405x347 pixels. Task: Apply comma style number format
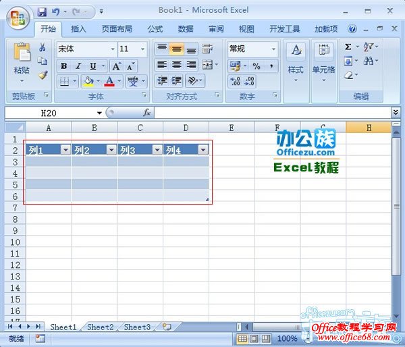(x=271, y=66)
